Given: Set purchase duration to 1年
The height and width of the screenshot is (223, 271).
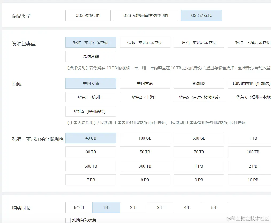Looking at the screenshot, I should 106,207.
